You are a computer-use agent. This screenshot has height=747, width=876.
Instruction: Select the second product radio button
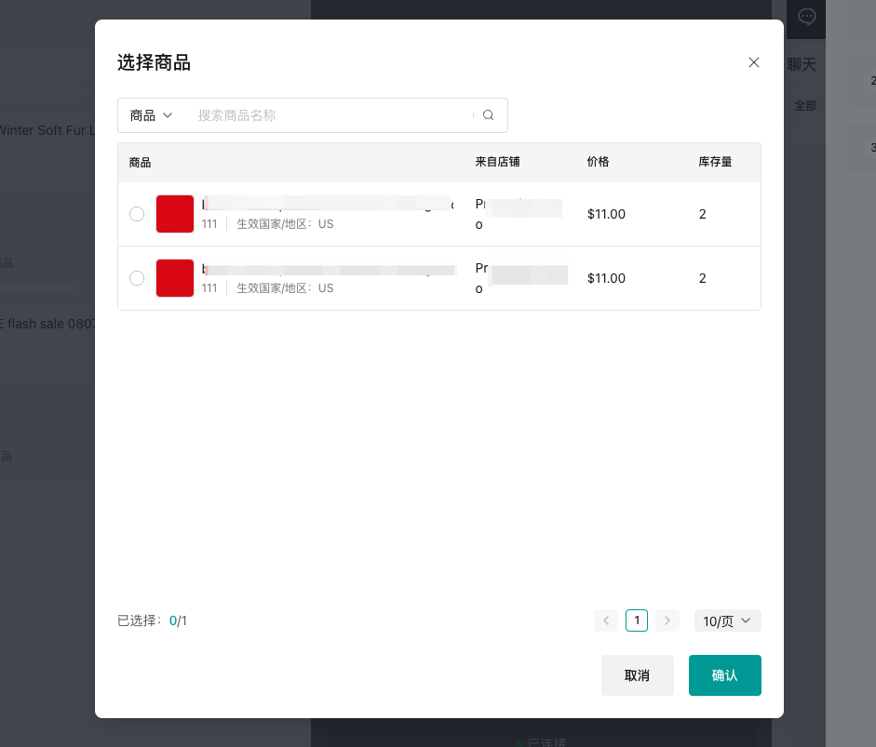click(137, 278)
